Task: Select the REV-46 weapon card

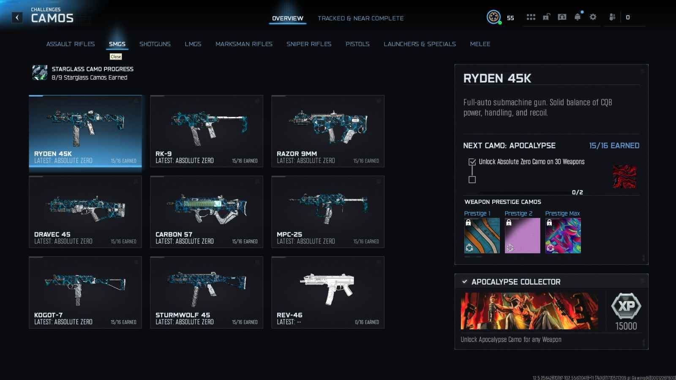Action: [x=328, y=292]
